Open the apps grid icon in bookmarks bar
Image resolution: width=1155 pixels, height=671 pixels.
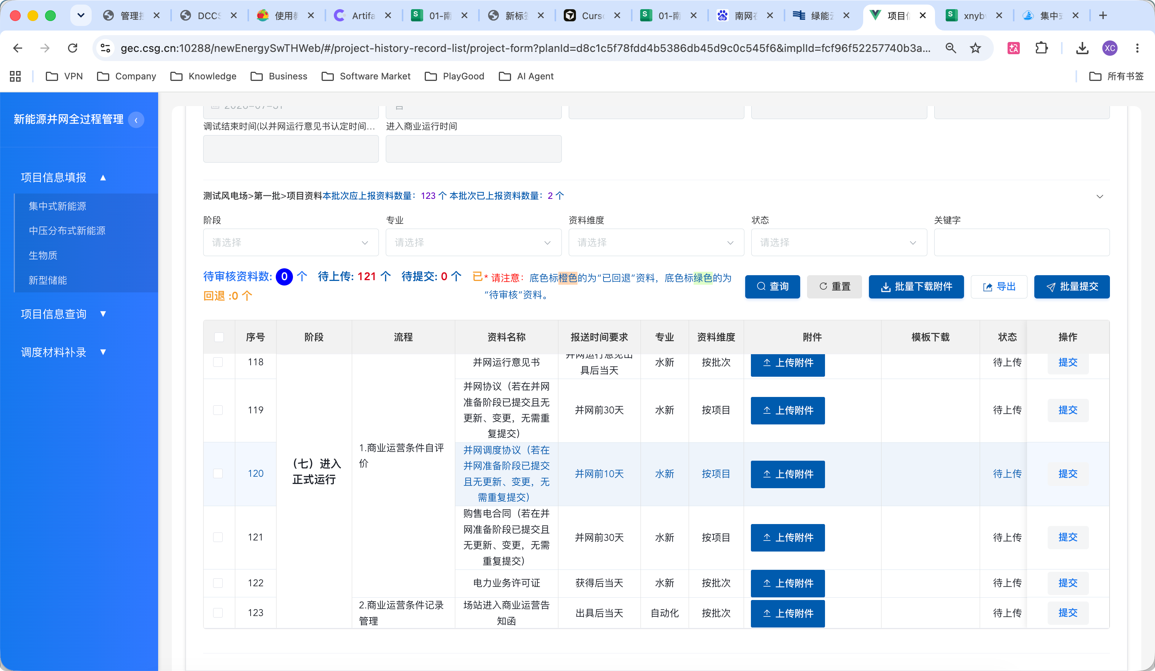coord(15,76)
